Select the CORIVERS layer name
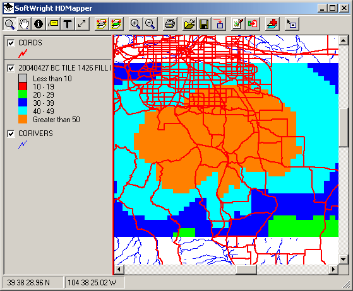 [x=35, y=134]
